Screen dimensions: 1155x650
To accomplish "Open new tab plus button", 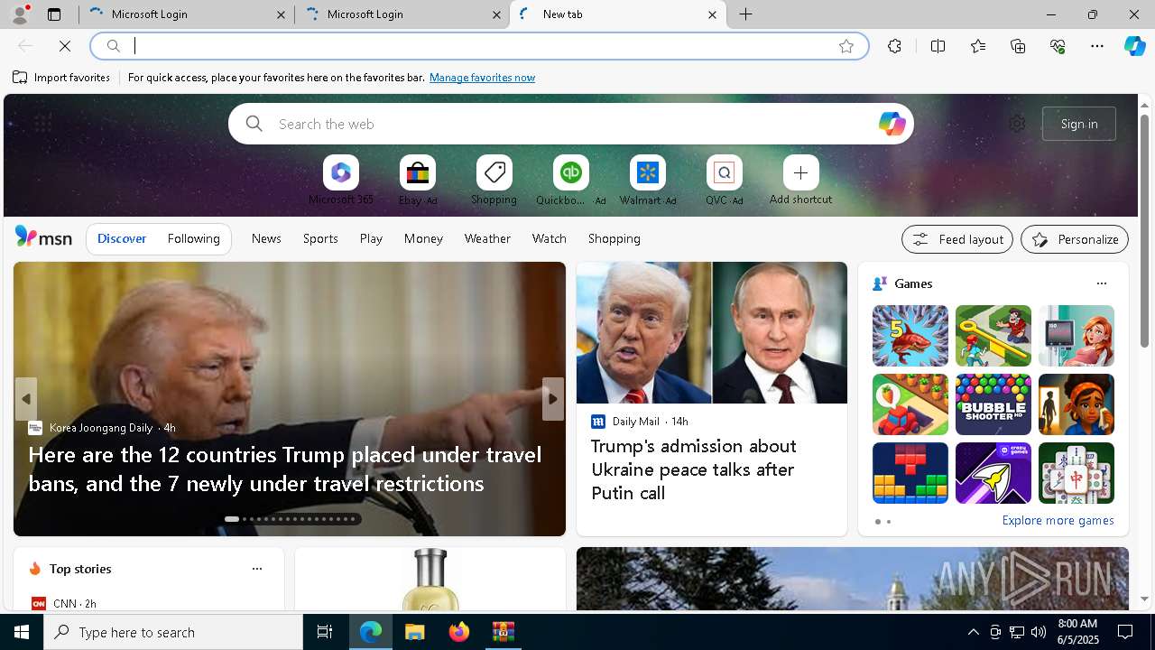I will point(746,14).
